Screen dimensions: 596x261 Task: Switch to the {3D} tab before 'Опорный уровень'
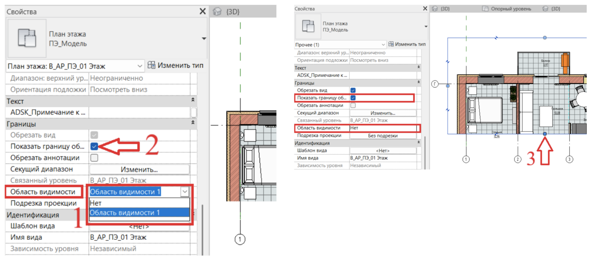tap(441, 8)
